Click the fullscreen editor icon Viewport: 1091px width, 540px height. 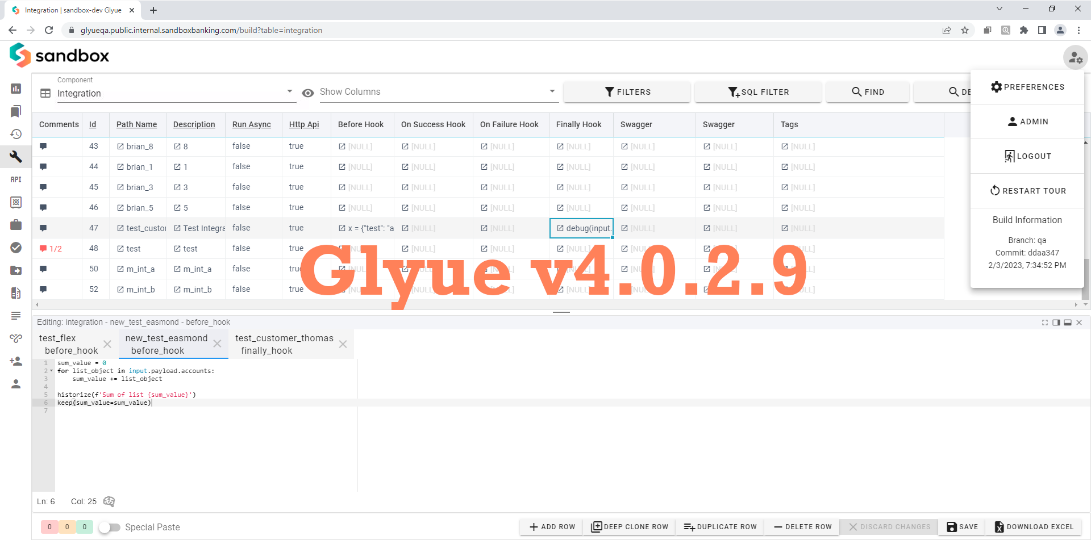[1044, 323]
